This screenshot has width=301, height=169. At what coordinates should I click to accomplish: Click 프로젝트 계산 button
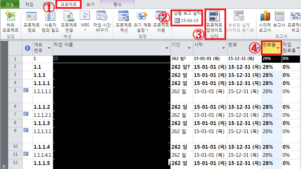coord(124,22)
